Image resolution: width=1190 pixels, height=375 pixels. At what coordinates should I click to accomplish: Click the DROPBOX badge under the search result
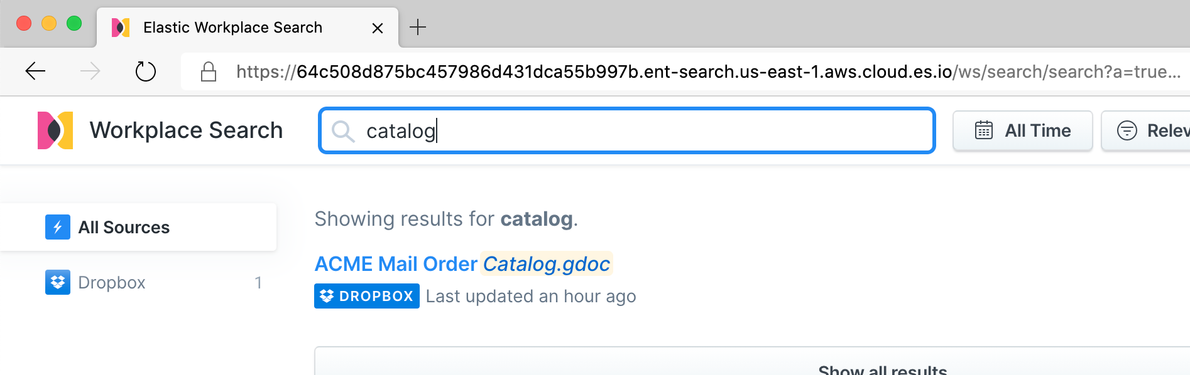click(366, 295)
